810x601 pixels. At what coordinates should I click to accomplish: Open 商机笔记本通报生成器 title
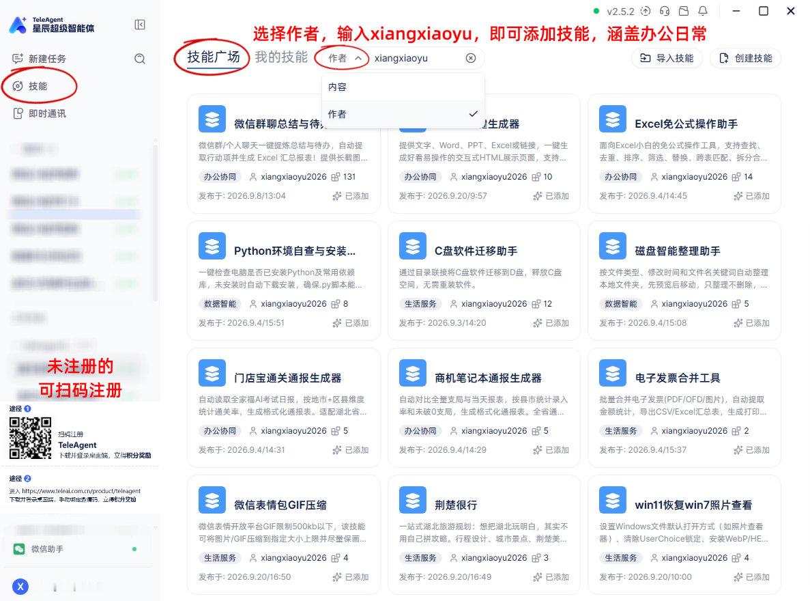pyautogui.click(x=488, y=378)
